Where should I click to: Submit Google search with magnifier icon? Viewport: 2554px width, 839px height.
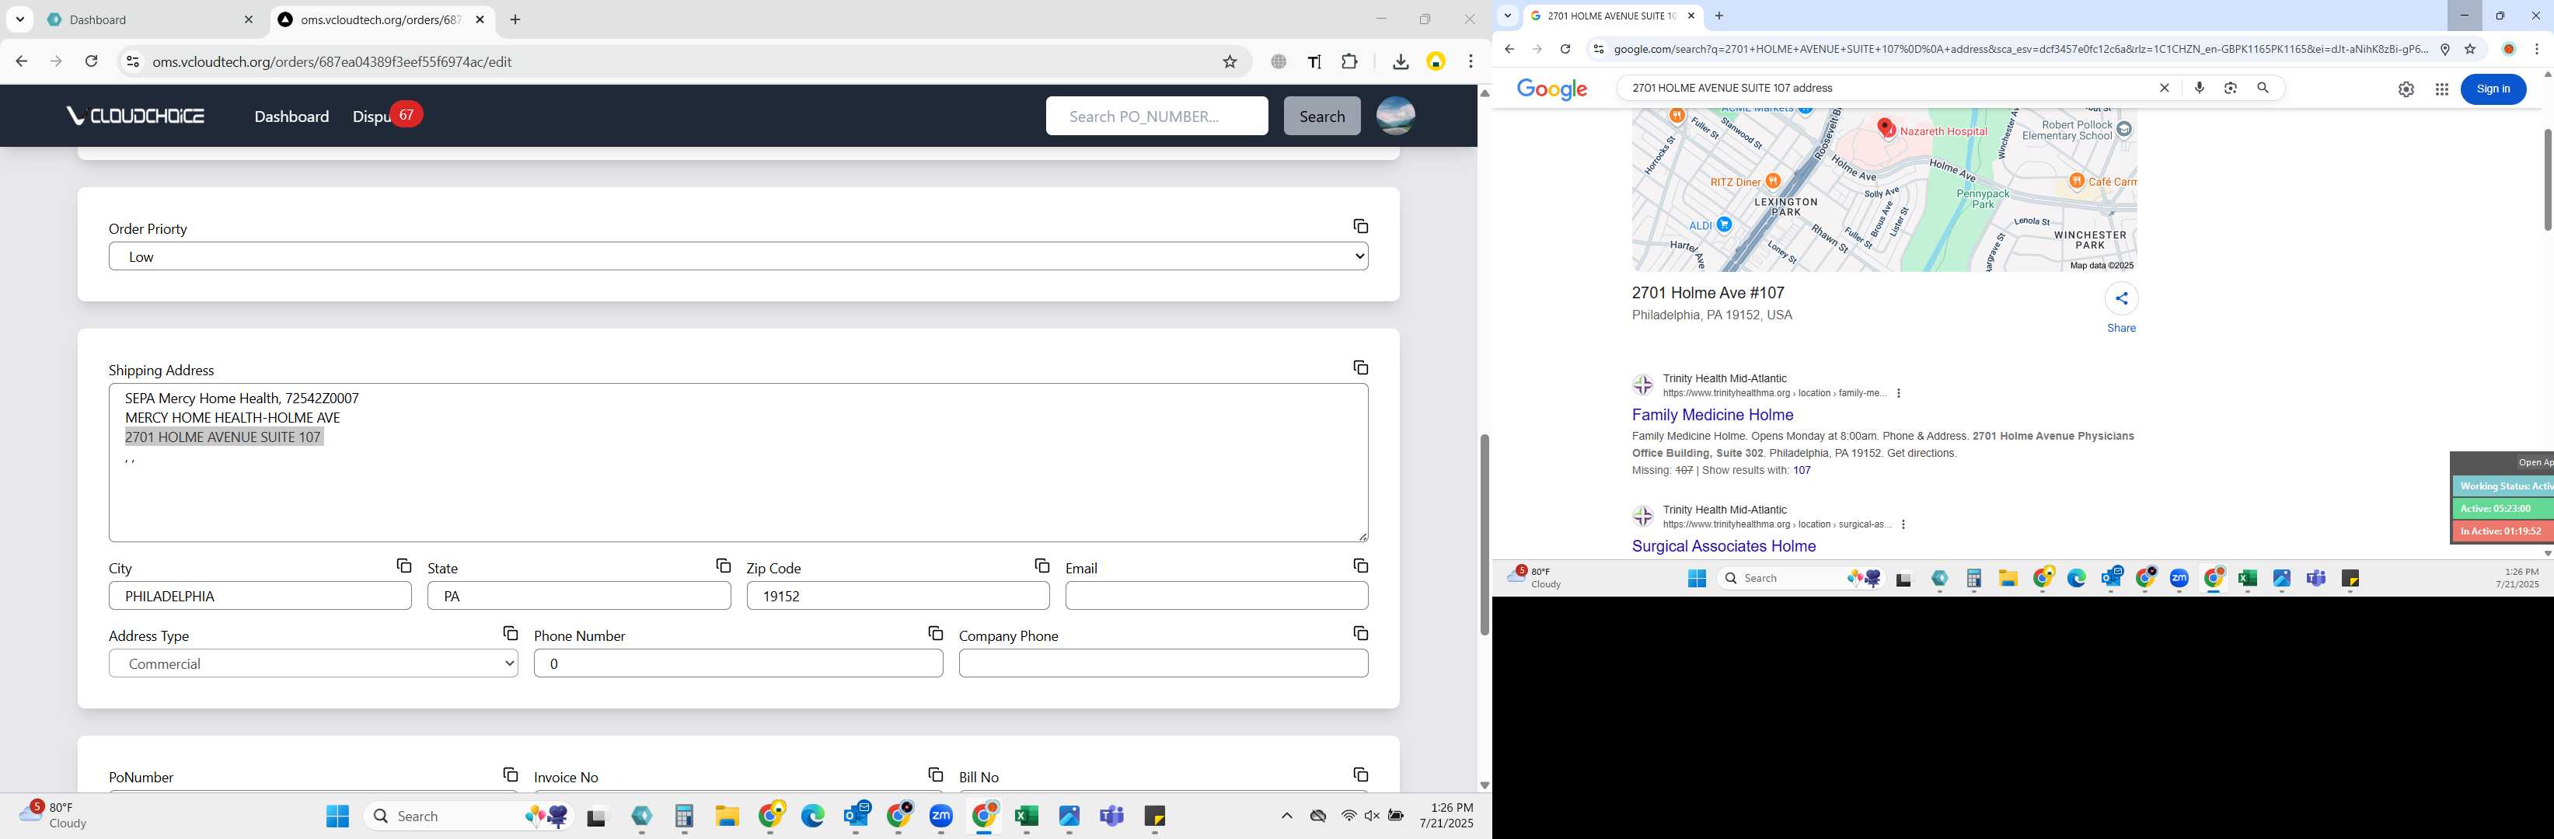tap(2263, 88)
